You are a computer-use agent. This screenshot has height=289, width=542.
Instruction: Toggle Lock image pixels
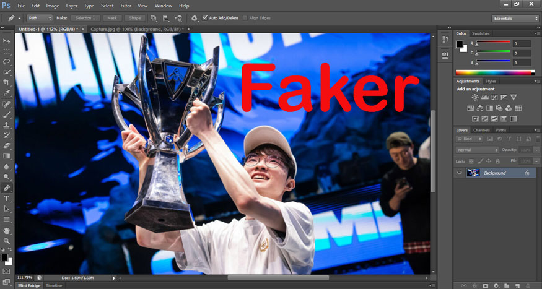click(480, 162)
